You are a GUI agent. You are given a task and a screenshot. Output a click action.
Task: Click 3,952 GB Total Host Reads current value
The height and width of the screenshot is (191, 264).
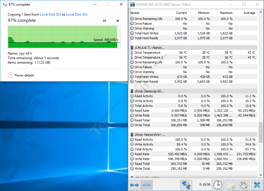(x=181, y=82)
